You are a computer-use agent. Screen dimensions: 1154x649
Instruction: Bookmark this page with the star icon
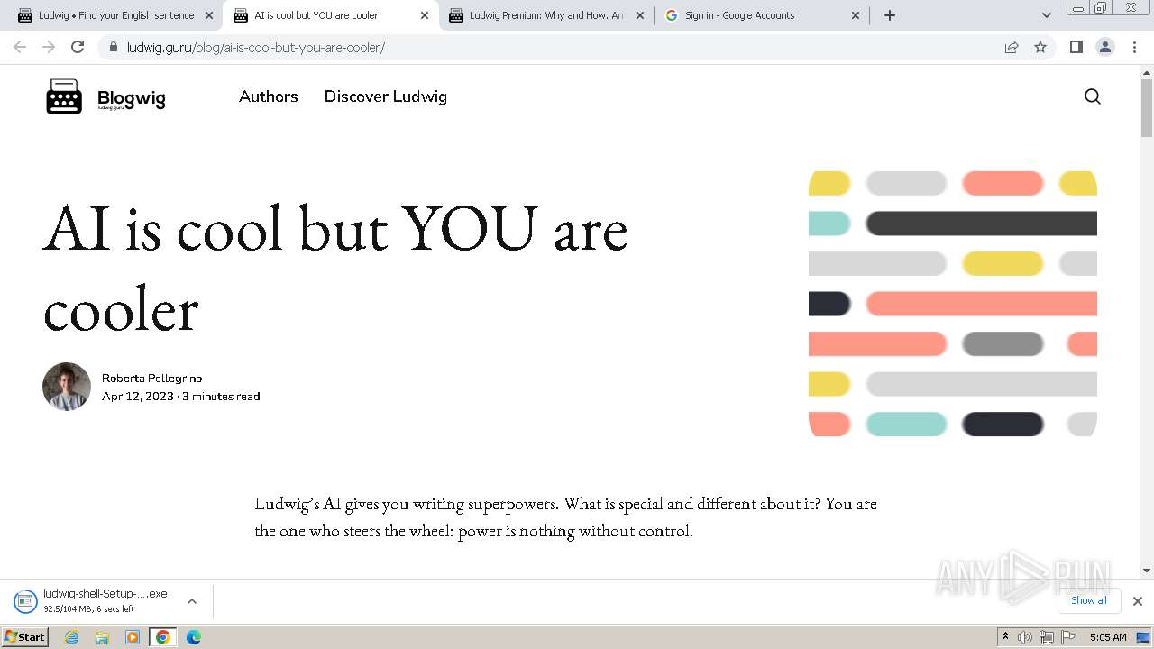(x=1040, y=47)
